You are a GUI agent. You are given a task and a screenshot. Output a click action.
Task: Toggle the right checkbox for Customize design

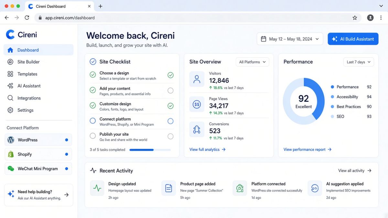click(170, 106)
